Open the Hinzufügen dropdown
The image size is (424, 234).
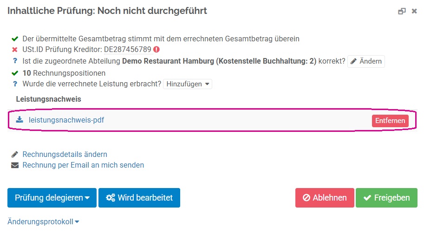(188, 84)
